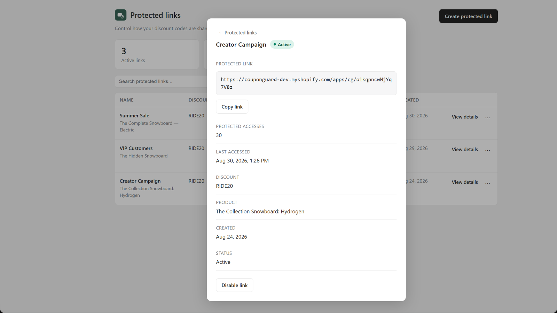View details for Summer Sale
This screenshot has height=313, width=557.
[465, 117]
